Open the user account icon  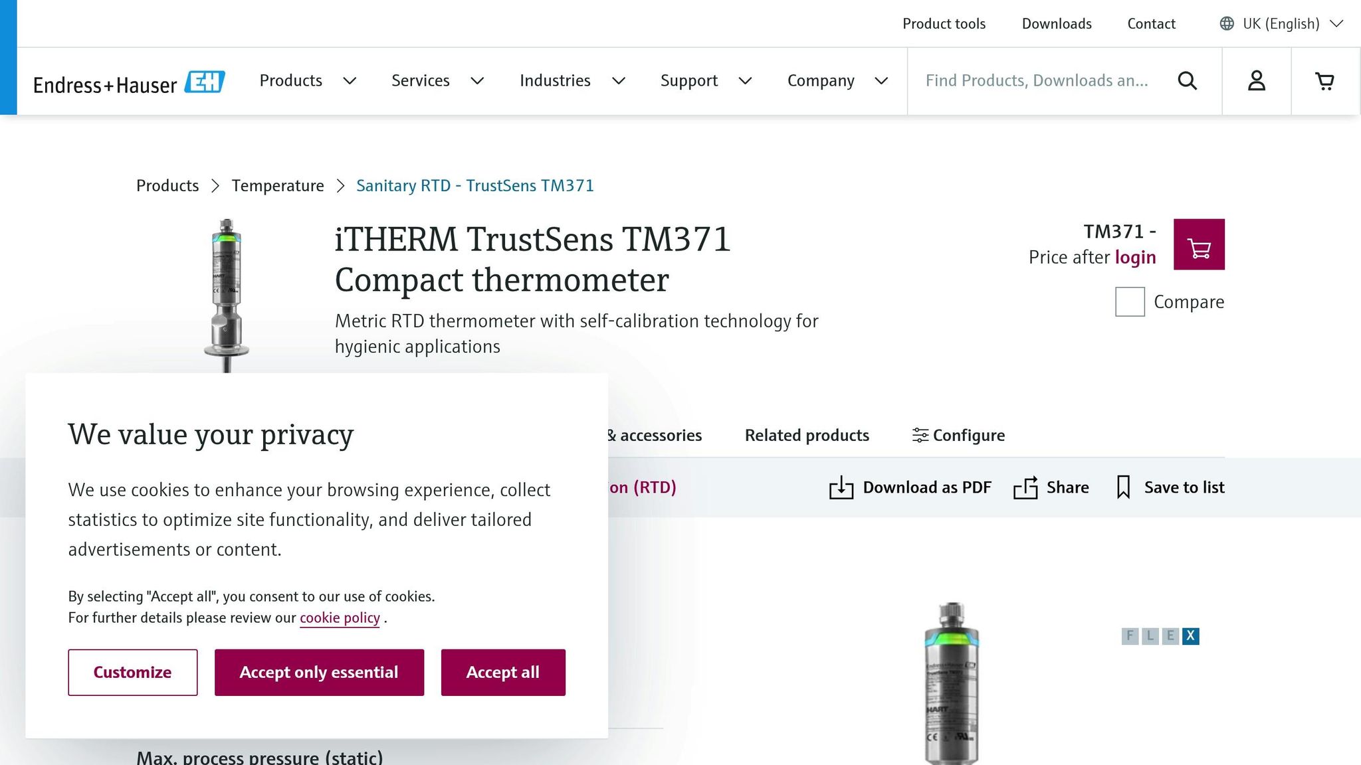pos(1256,80)
